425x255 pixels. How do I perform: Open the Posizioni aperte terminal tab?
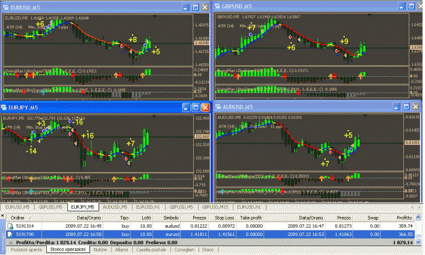(27, 250)
